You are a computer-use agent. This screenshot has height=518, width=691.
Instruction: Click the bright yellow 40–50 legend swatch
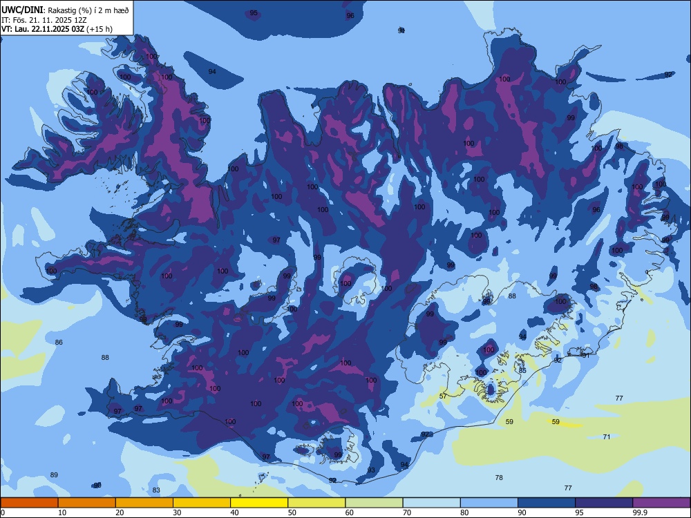click(259, 503)
